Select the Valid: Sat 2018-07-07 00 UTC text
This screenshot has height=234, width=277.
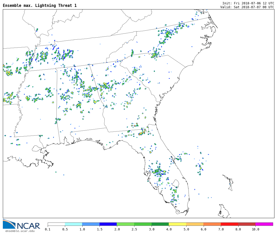point(247,7)
